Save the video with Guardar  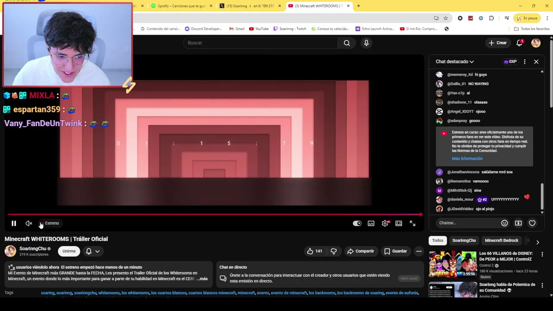[395, 251]
